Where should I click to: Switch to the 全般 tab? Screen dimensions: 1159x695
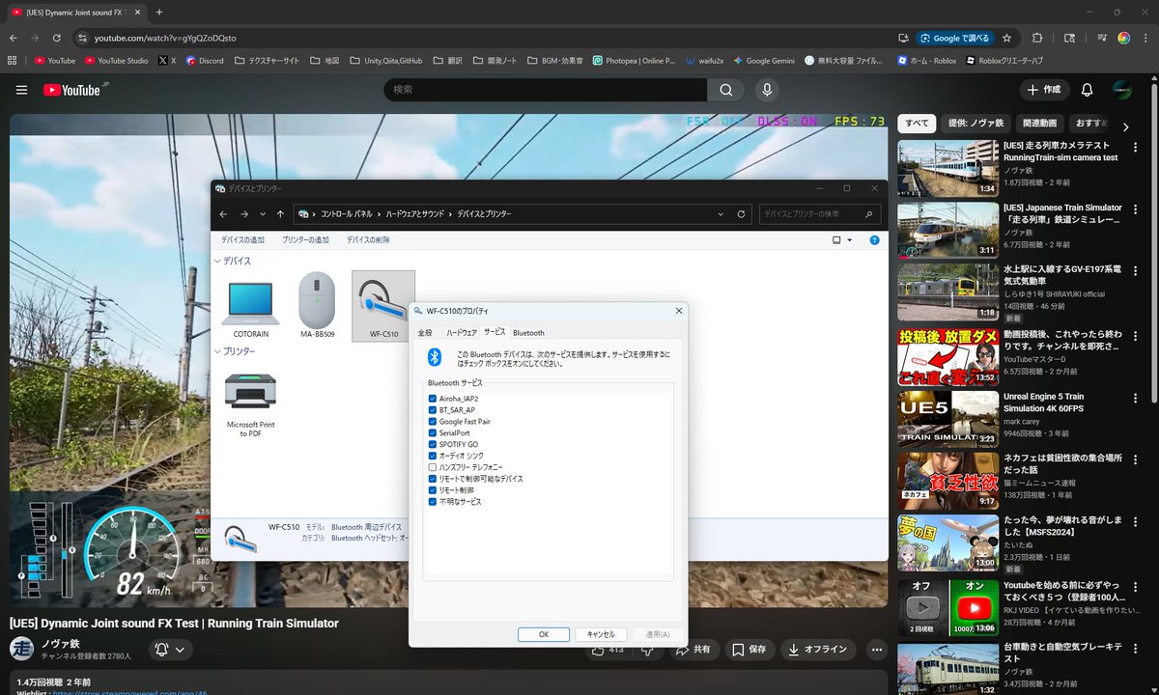tap(425, 333)
